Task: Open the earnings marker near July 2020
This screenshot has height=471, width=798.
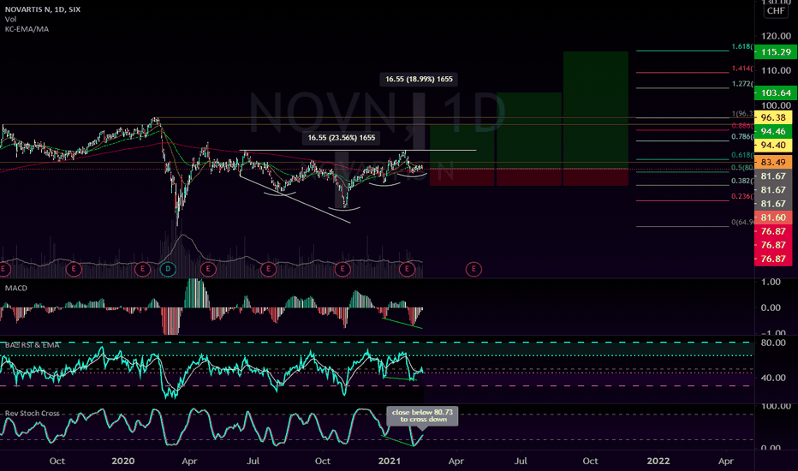Action: click(x=268, y=268)
